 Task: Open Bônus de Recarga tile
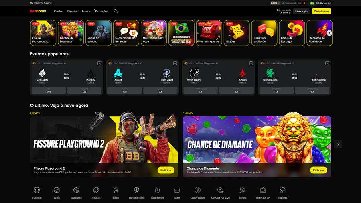pyautogui.click(x=292, y=33)
